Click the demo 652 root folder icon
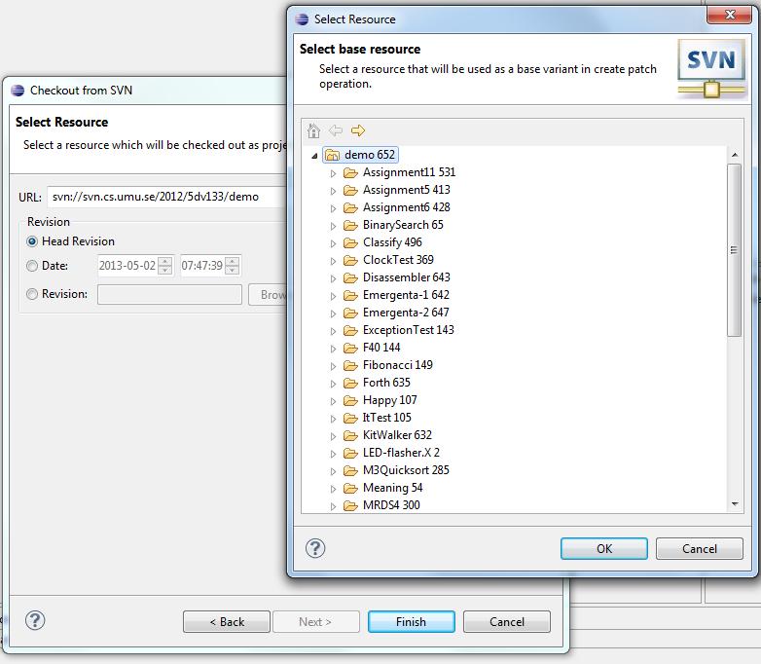 point(333,155)
